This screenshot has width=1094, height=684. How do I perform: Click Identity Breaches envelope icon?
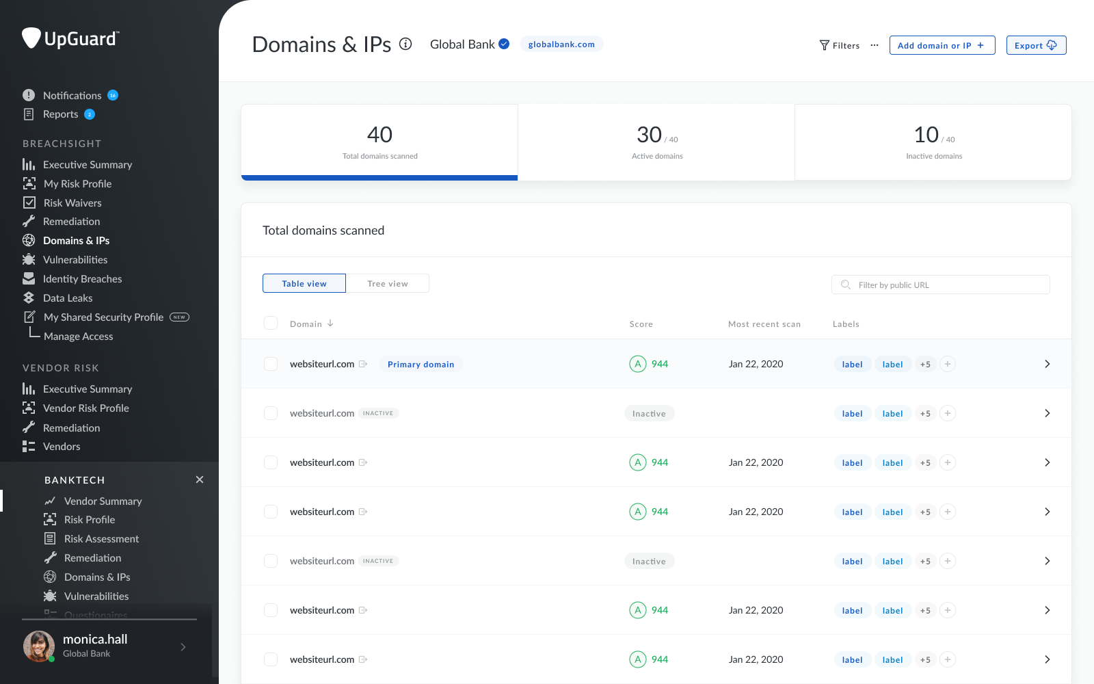pos(29,278)
